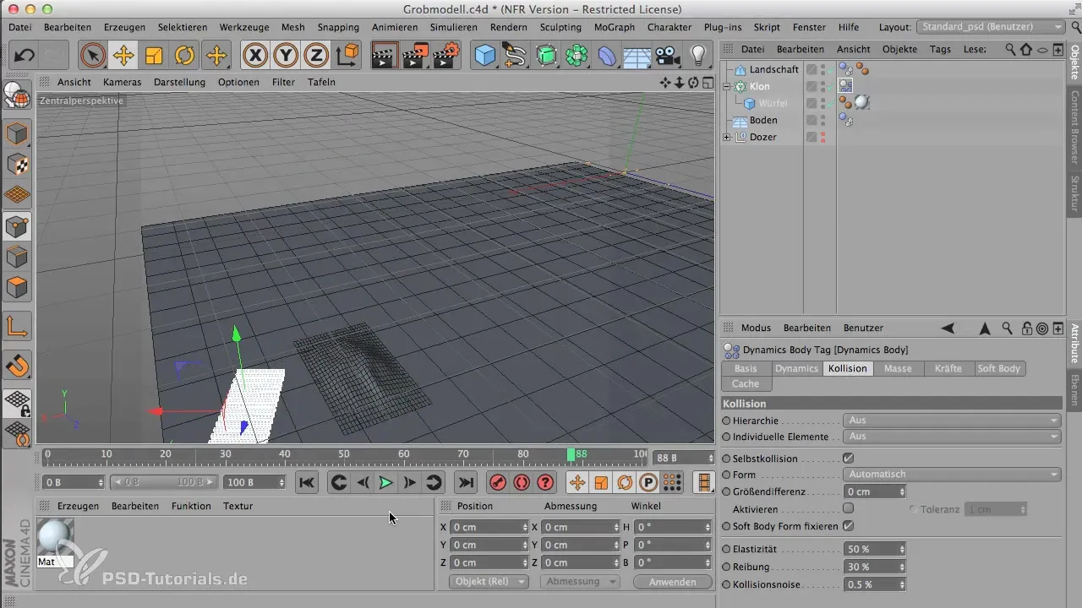This screenshot has width=1082, height=608.
Task: Click the Form keyframe radio circle
Action: click(726, 475)
